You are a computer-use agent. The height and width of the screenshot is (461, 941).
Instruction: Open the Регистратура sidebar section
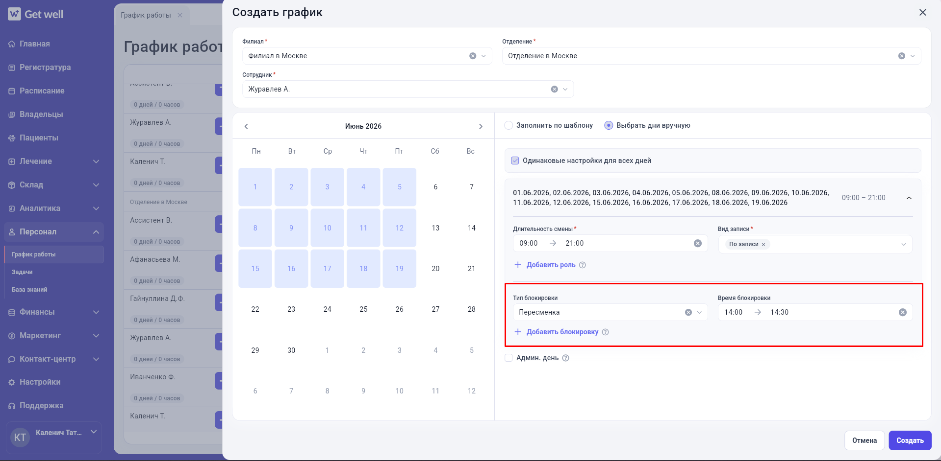point(45,68)
